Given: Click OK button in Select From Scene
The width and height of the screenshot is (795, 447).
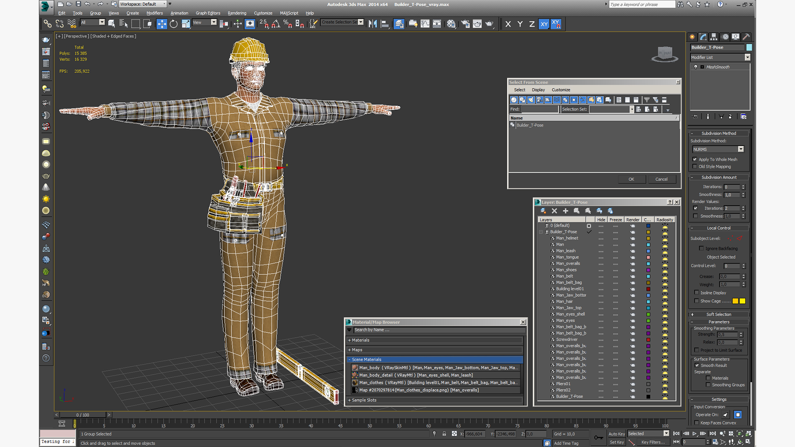Looking at the screenshot, I should (632, 179).
